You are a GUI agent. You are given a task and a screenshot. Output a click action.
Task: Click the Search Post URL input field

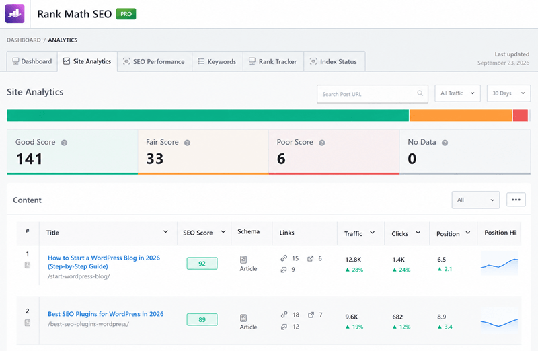tap(373, 94)
